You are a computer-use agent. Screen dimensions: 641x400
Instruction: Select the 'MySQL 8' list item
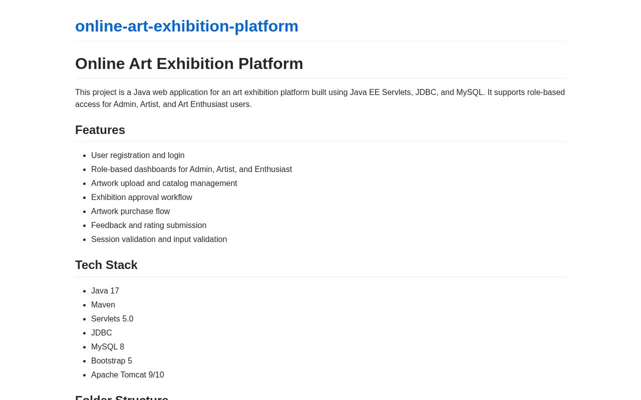click(x=108, y=347)
